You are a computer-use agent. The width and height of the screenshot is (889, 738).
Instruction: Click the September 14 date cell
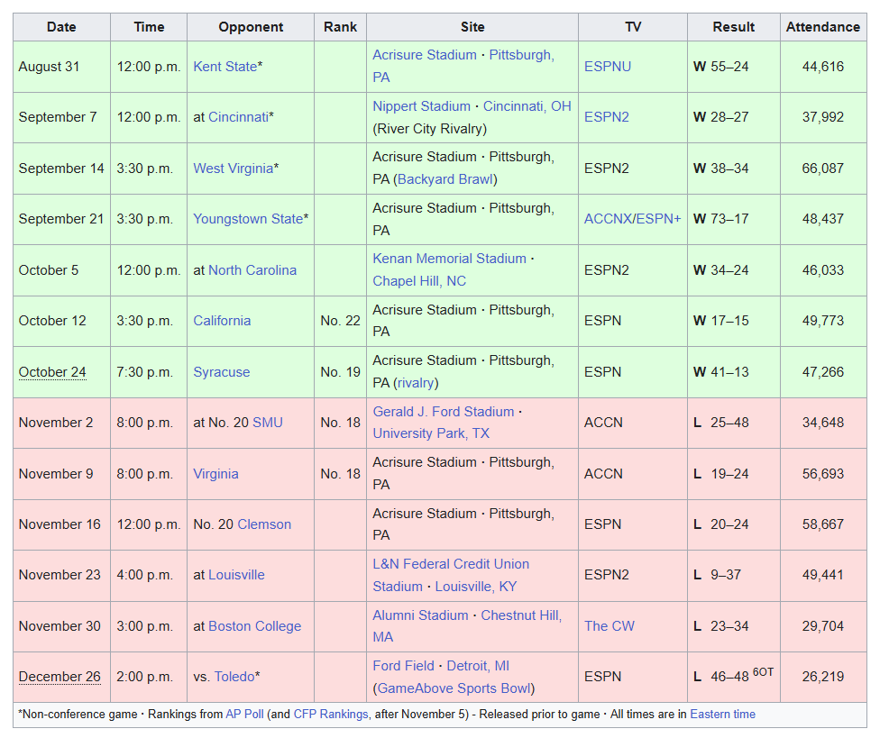tap(61, 169)
